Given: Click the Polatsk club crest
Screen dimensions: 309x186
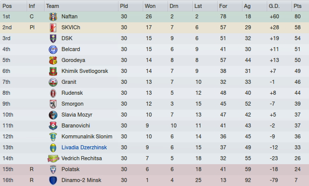Looking at the screenshot, I should [x=53, y=170].
